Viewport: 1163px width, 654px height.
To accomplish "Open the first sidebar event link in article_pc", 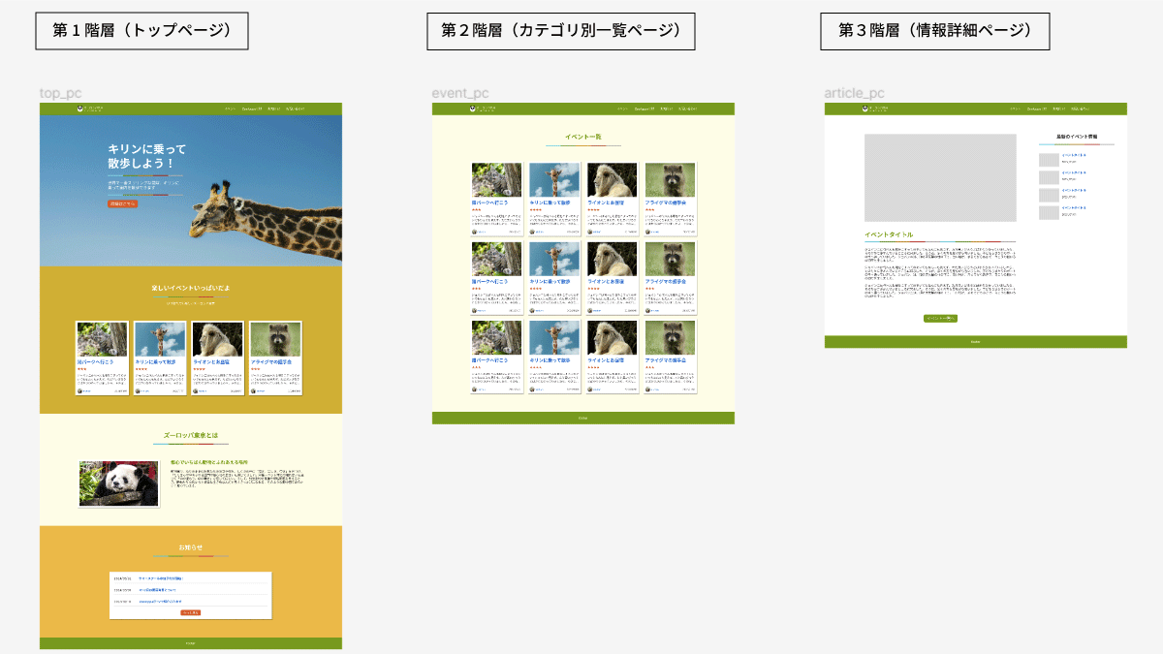I will (1074, 155).
